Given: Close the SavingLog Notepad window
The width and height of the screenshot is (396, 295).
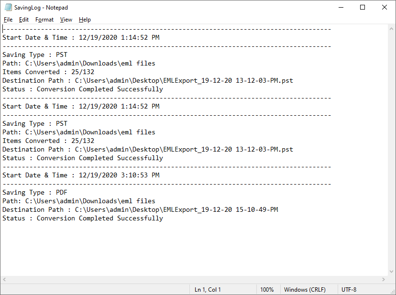Looking at the screenshot, I should (385, 7).
